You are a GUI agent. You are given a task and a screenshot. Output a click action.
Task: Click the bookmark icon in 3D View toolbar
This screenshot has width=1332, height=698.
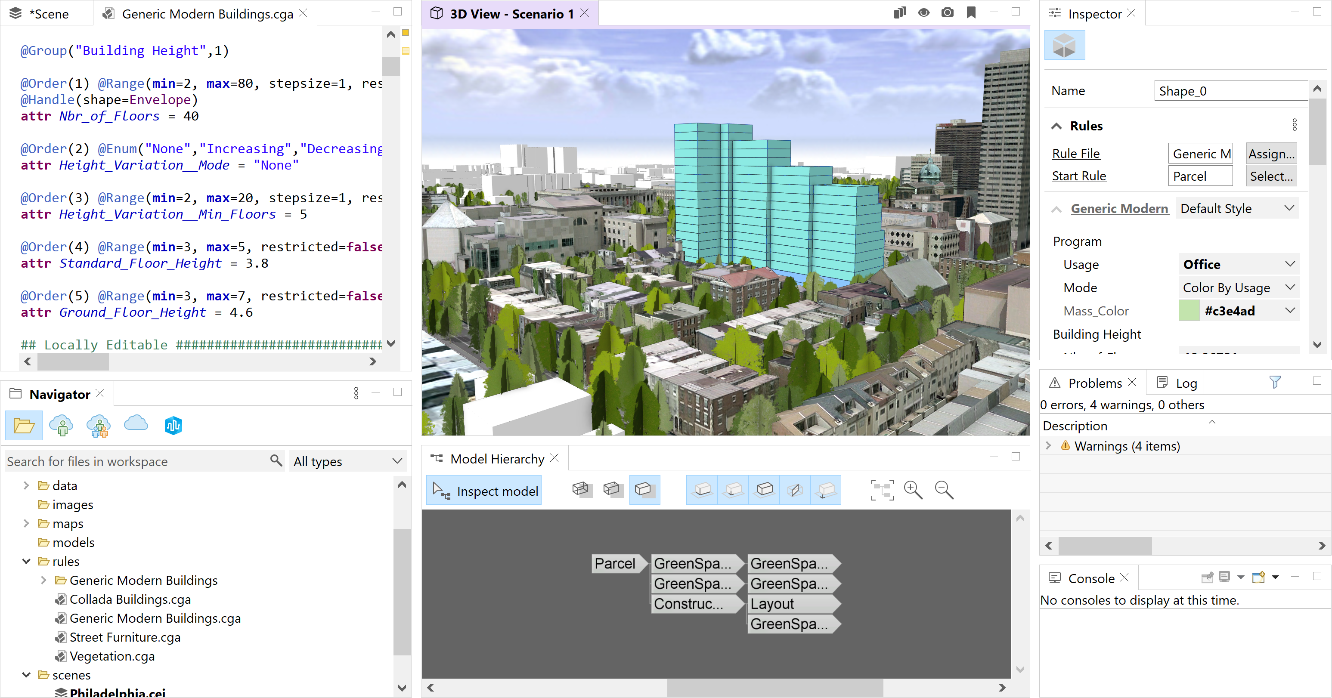pos(971,13)
